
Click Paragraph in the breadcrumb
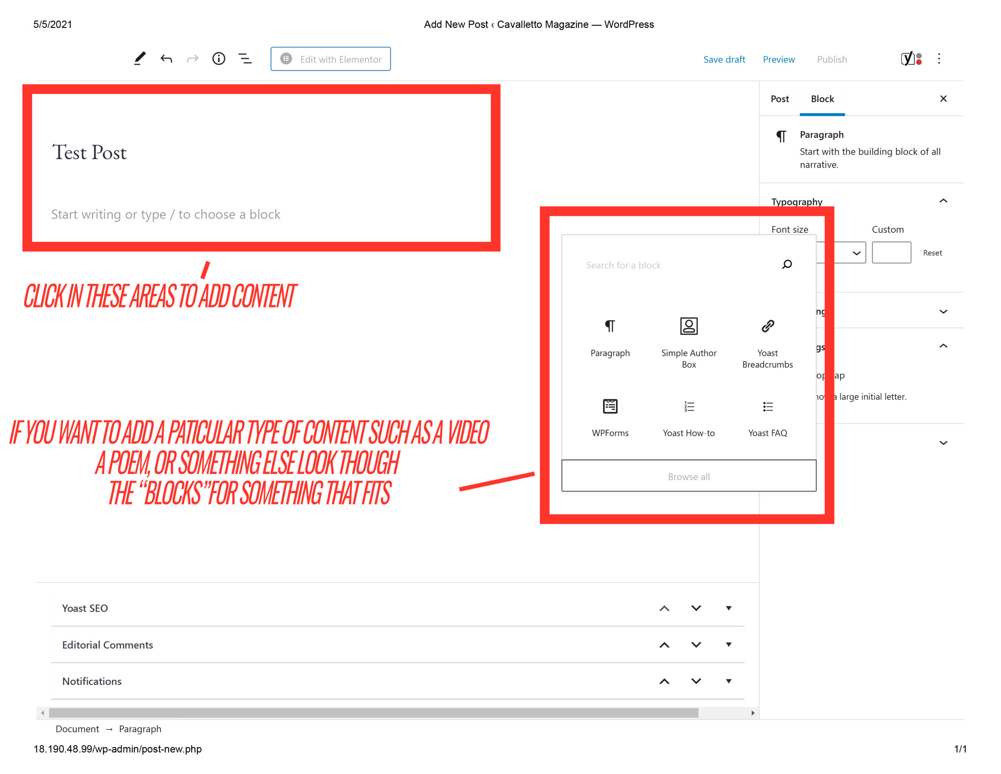click(x=140, y=729)
